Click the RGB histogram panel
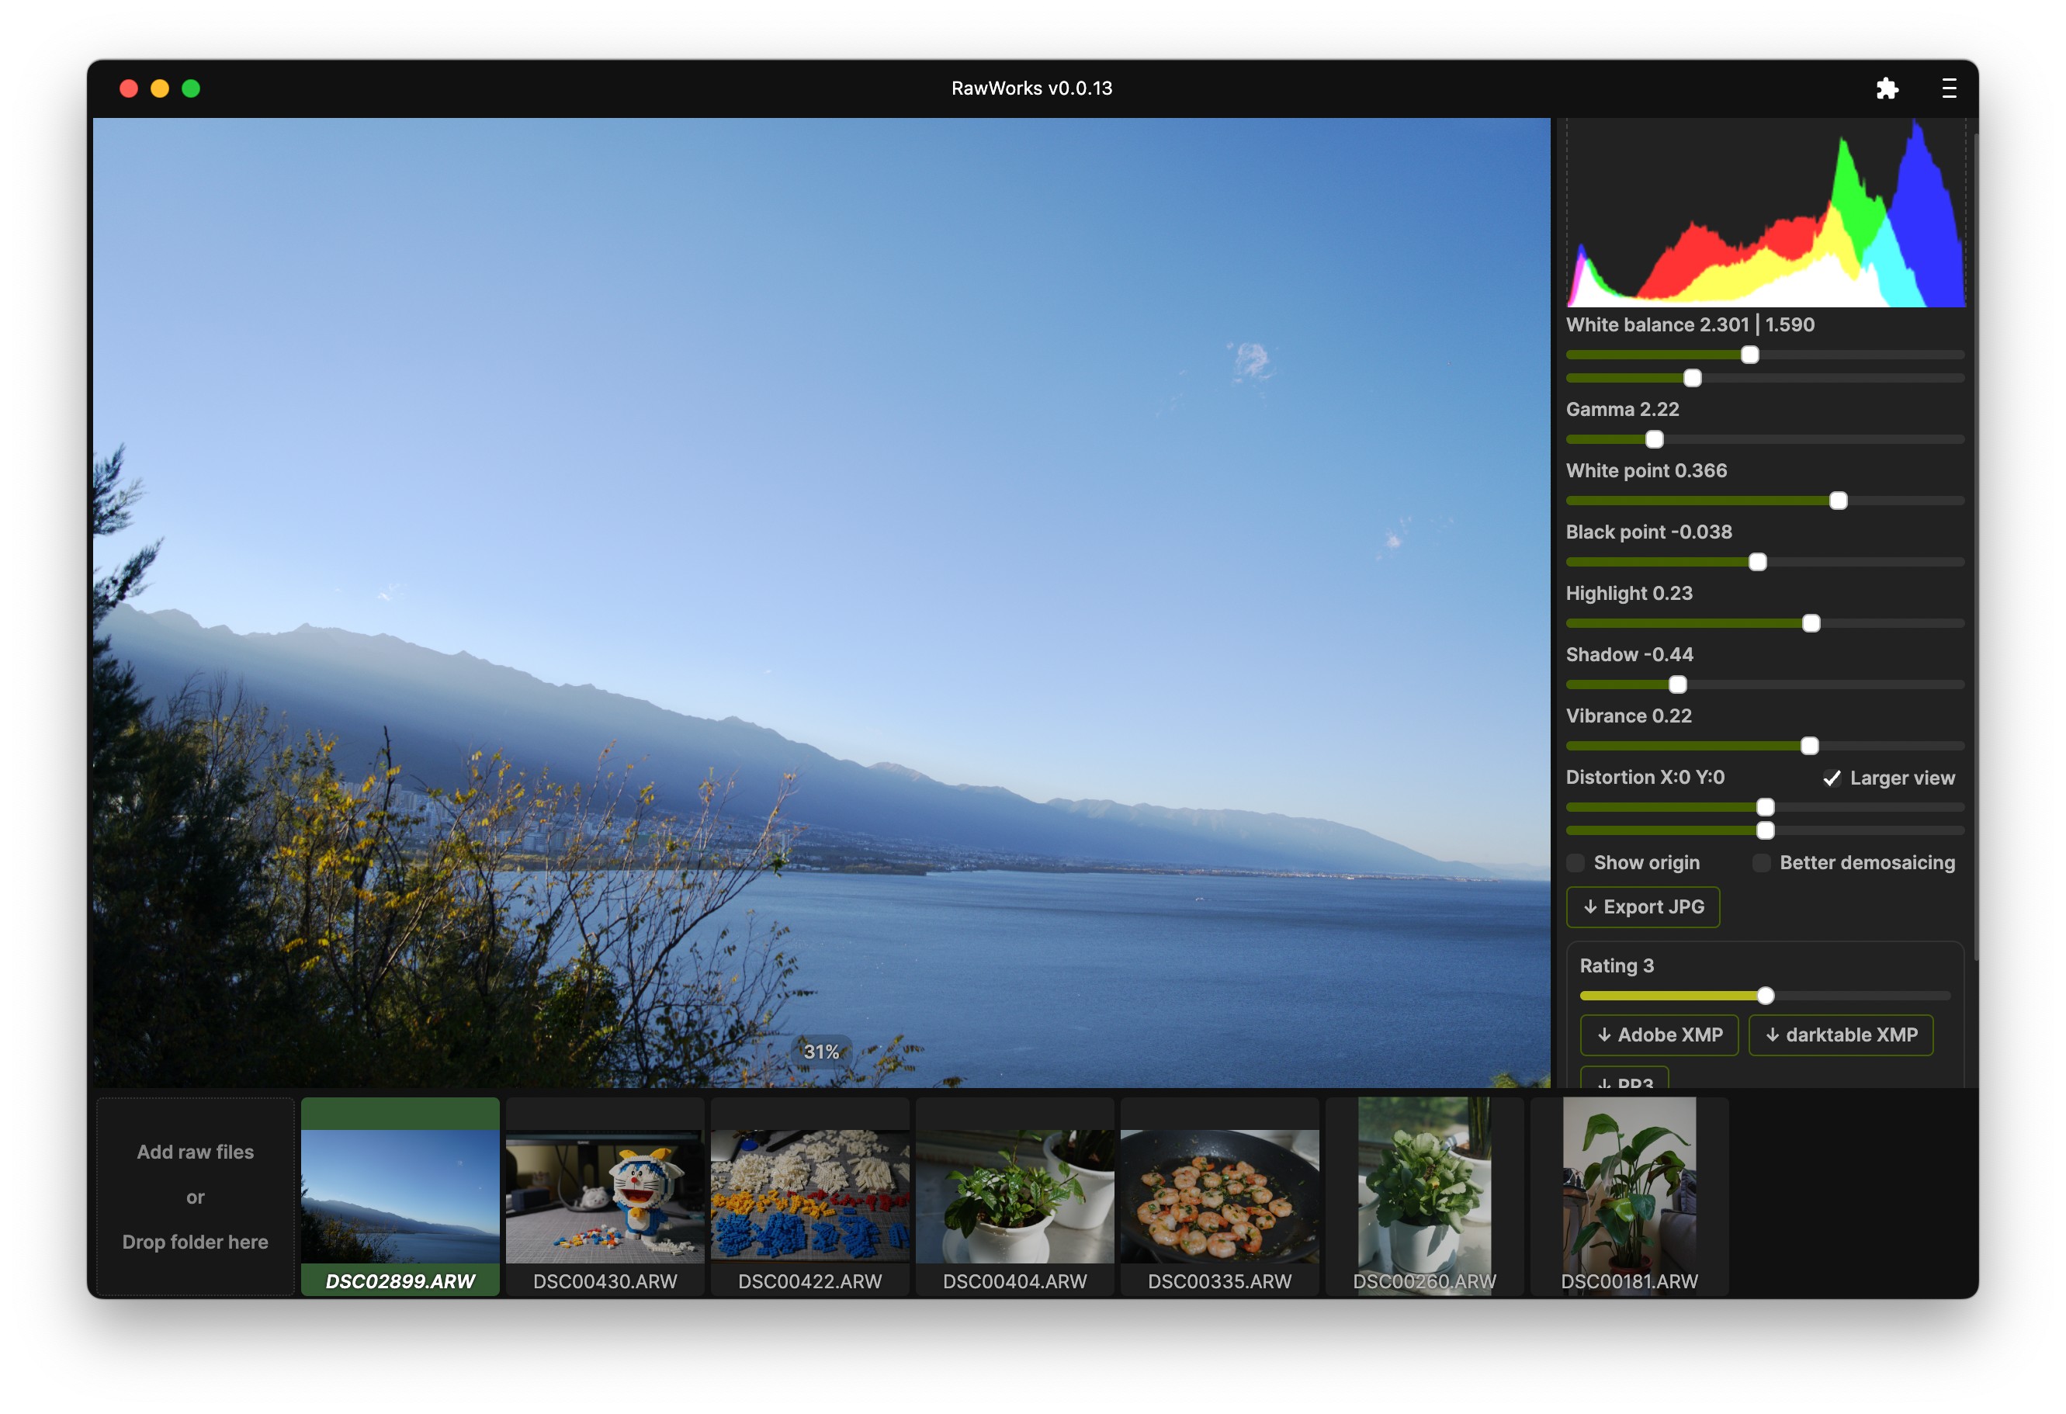2066x1414 pixels. click(x=1765, y=213)
